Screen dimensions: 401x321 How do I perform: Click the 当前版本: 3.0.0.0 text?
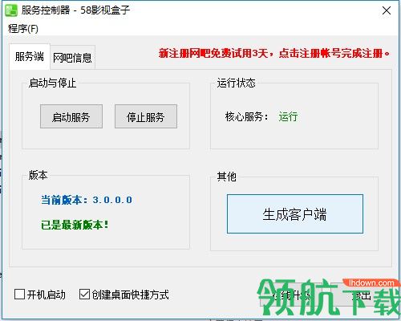point(87,200)
